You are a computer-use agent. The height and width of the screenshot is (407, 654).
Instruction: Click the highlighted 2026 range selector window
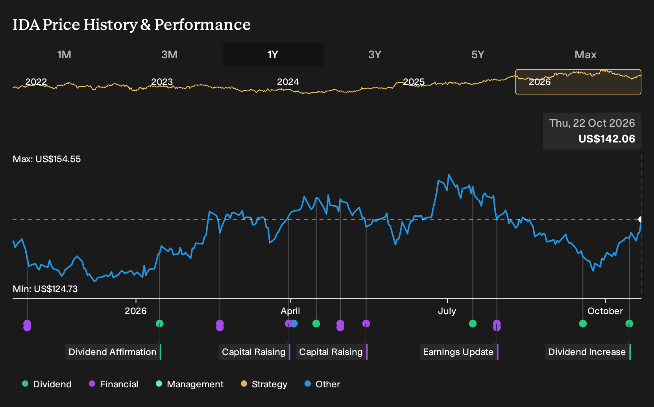(578, 82)
